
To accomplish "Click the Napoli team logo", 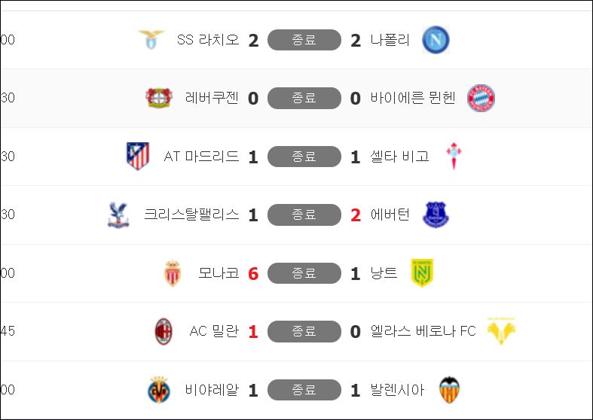I will click(436, 40).
